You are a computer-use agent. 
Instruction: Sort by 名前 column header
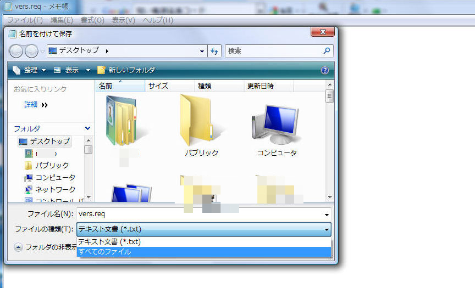click(120, 86)
